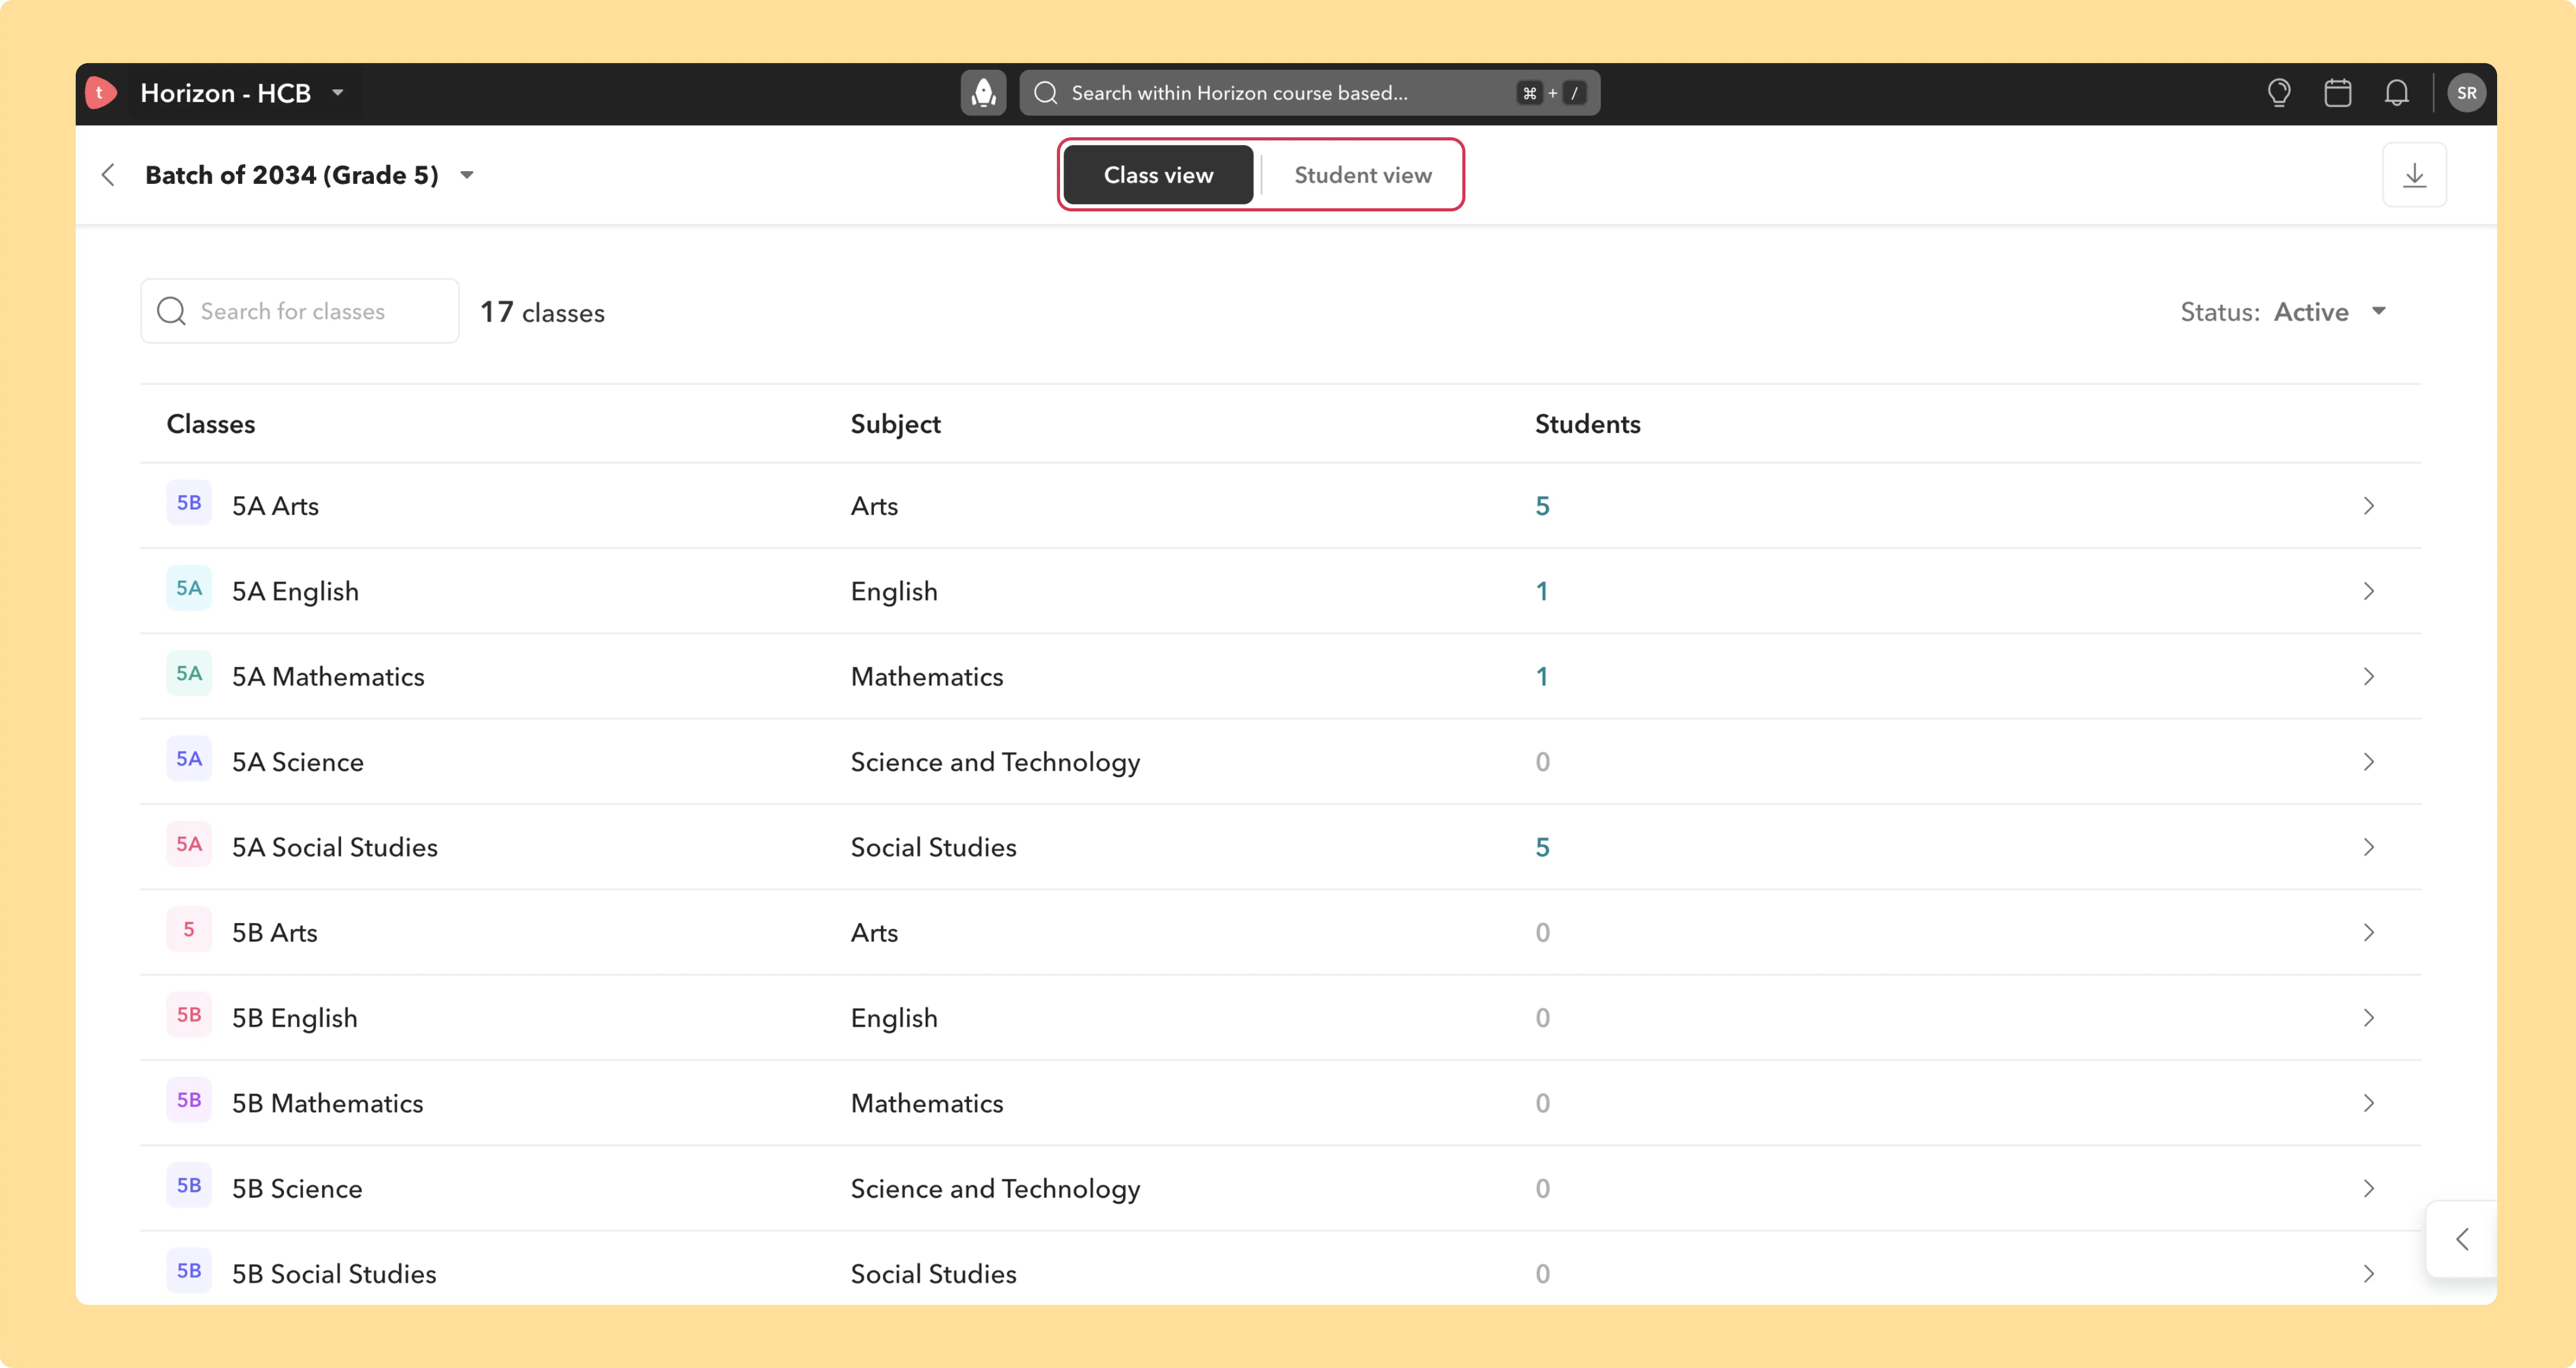Open the 5A Mathematics class name
2576x1368 pixels.
coord(328,676)
